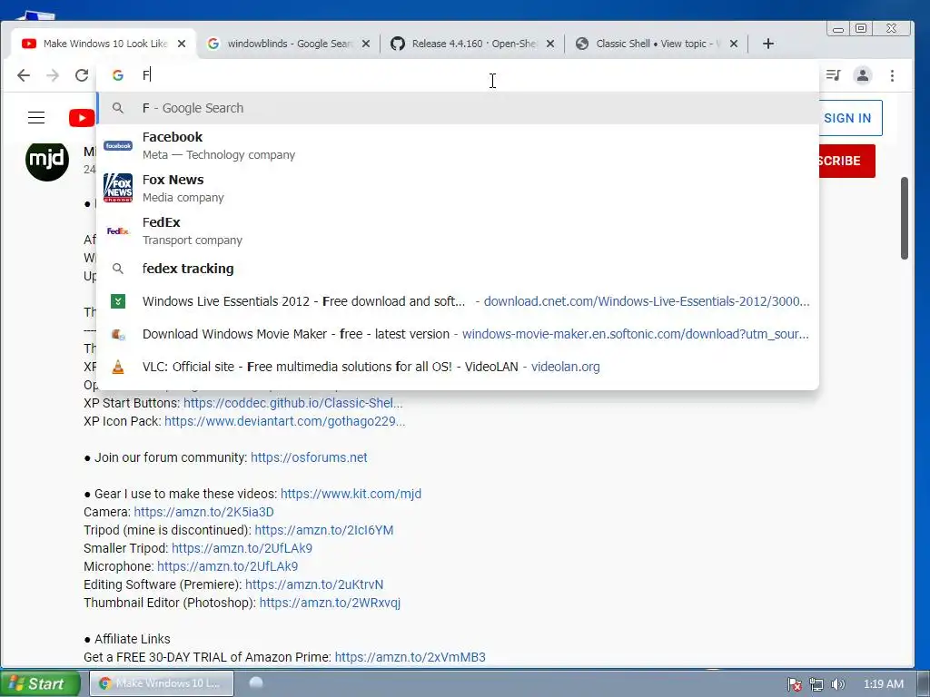Open a new tab with the plus button

click(768, 44)
